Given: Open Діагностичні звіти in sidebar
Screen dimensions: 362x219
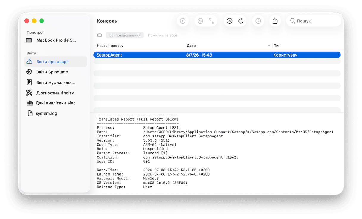Looking at the screenshot, I should [55, 93].
